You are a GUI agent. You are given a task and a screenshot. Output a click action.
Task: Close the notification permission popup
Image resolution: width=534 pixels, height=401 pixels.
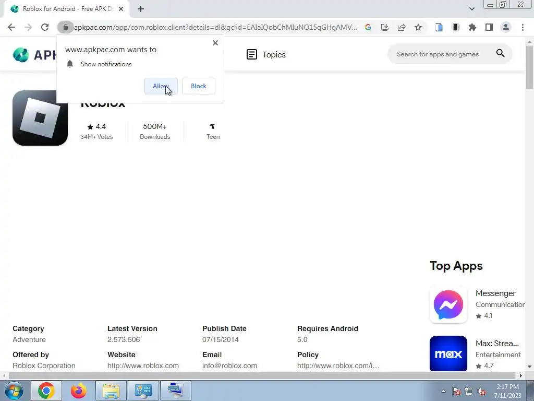215,43
